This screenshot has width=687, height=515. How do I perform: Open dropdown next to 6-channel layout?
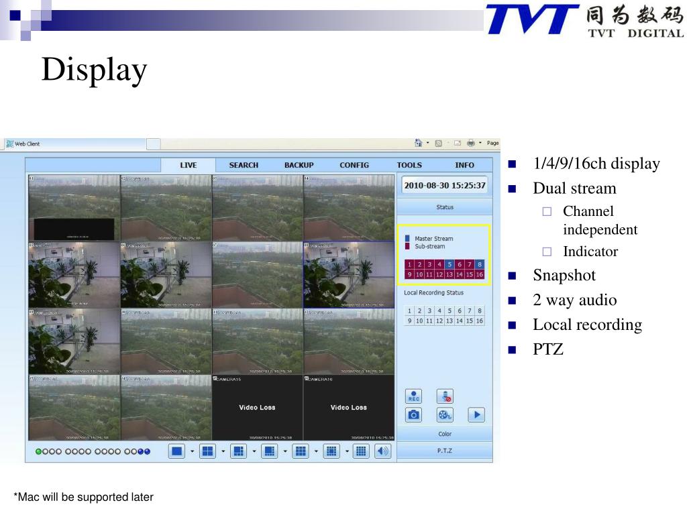click(254, 451)
